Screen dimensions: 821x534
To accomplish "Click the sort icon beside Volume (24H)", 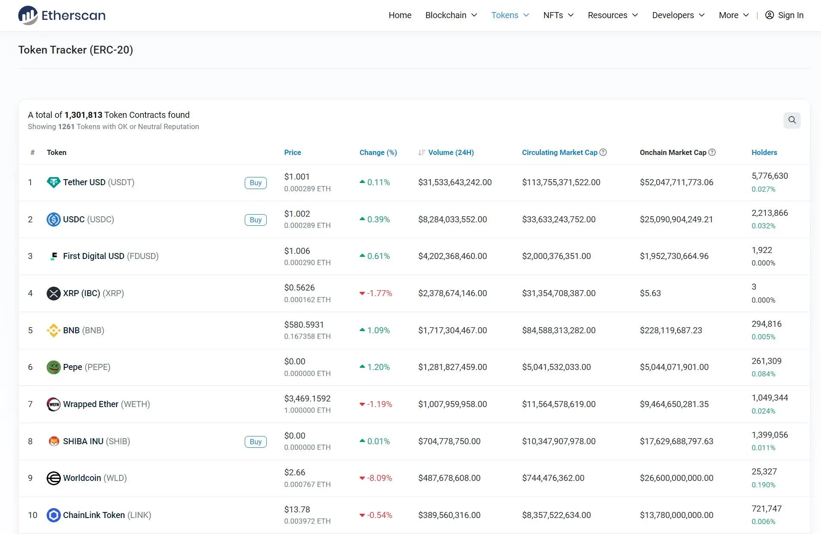I will pos(422,153).
